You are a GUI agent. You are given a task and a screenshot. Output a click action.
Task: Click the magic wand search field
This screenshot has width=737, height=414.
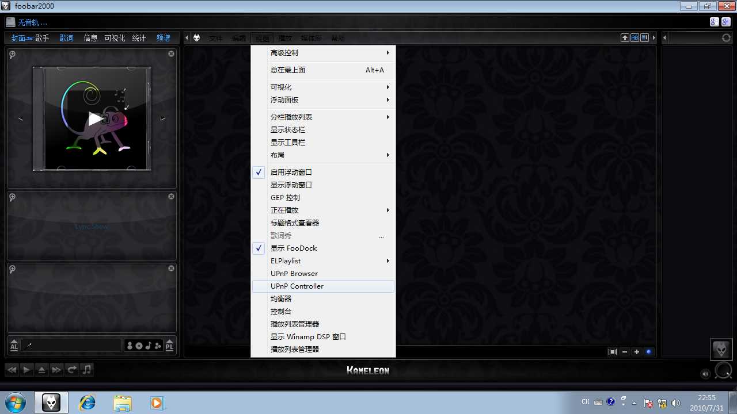coord(71,346)
